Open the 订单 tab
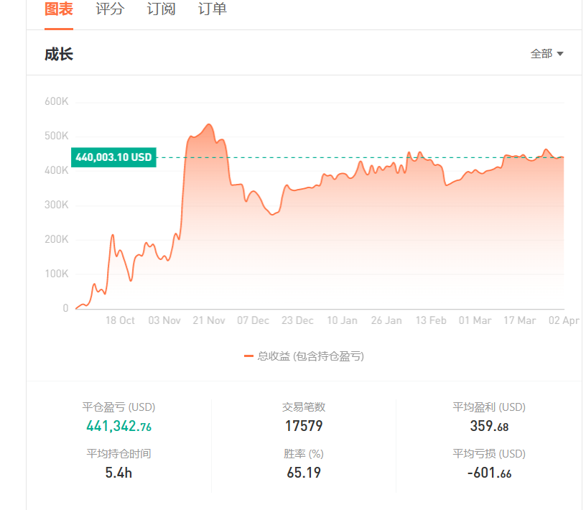This screenshot has width=586, height=510. [213, 9]
